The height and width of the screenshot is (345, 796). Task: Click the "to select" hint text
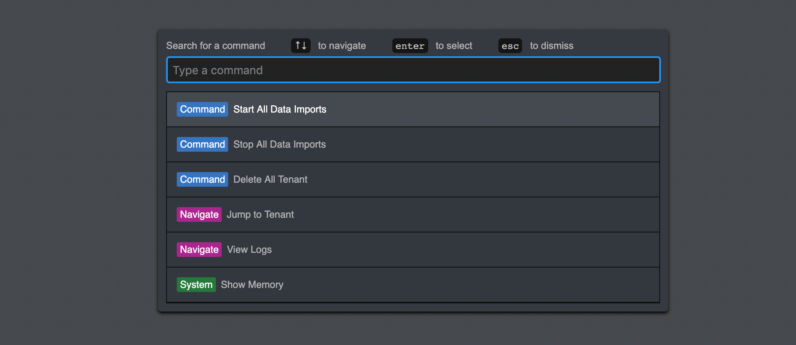[454, 46]
